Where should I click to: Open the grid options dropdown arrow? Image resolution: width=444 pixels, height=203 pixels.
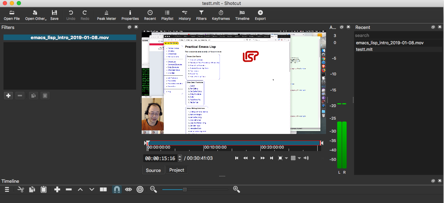tap(299, 158)
